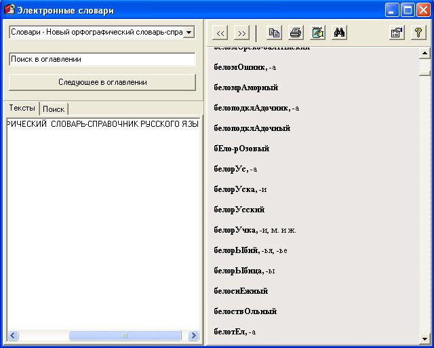This screenshot has width=434, height=348.
Task: Click the previous entry double-arrow button
Action: (220, 33)
